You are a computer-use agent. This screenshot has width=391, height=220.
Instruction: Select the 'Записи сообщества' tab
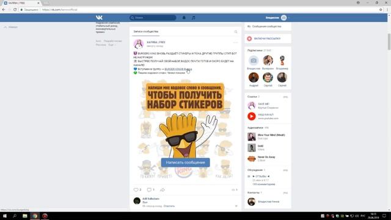146,32
